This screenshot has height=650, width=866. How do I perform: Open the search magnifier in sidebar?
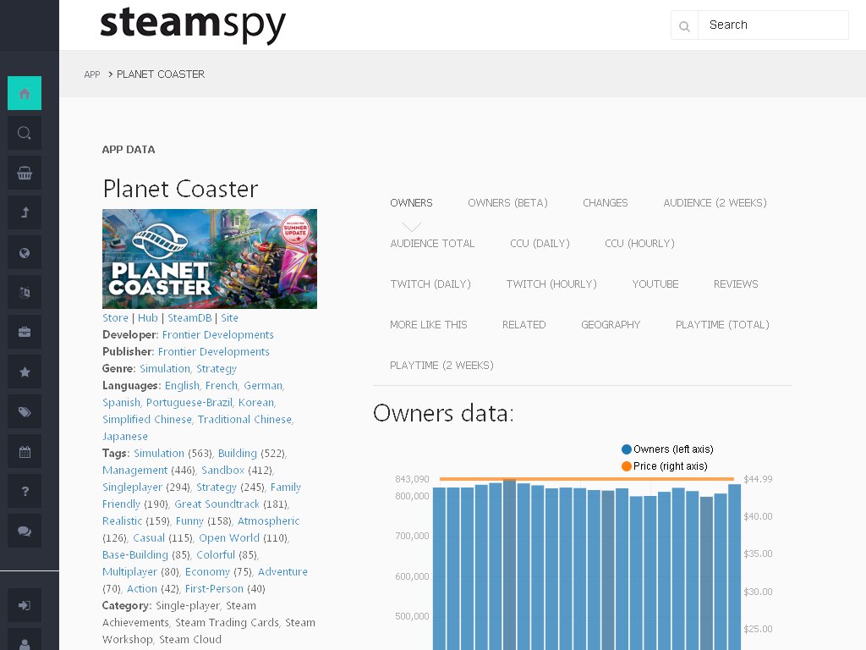[25, 133]
